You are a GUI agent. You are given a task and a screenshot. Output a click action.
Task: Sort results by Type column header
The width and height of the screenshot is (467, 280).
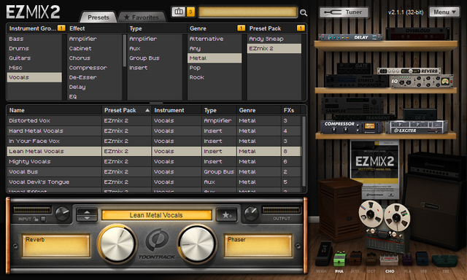tap(219, 110)
